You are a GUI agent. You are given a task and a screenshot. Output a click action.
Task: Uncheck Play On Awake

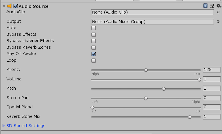pyautogui.click(x=94, y=54)
